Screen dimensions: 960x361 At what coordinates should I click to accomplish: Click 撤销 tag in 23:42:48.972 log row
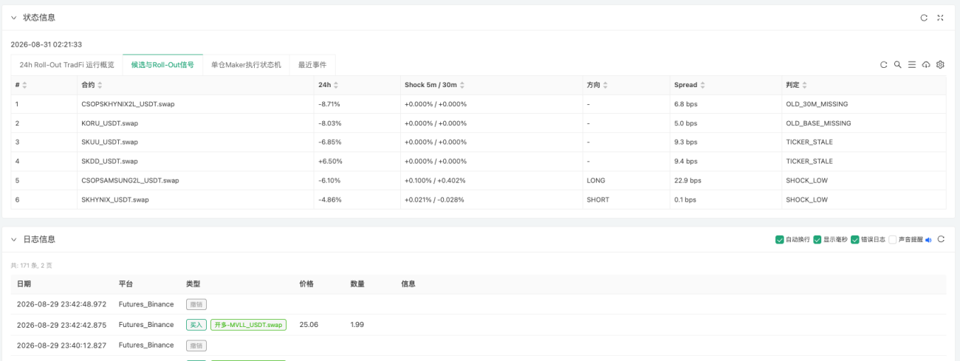pos(196,304)
